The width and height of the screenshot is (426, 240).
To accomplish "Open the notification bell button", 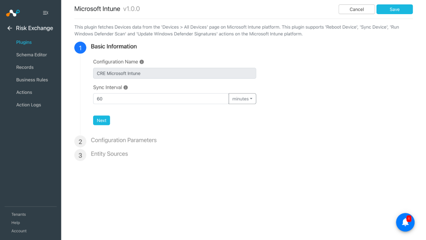I will coord(405,222).
